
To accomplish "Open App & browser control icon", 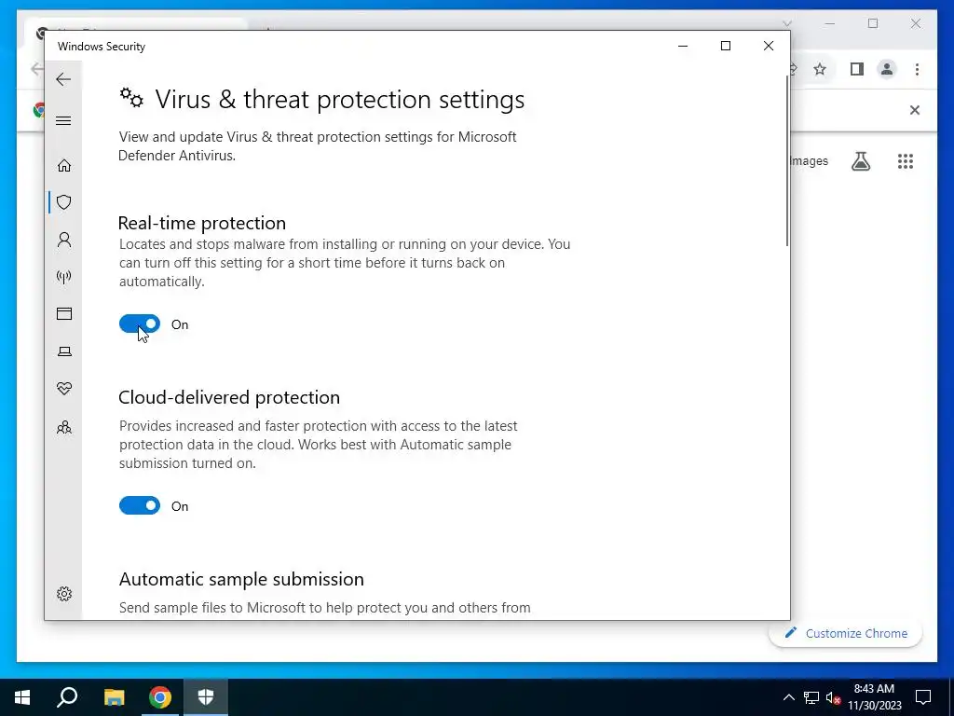I will (x=64, y=313).
